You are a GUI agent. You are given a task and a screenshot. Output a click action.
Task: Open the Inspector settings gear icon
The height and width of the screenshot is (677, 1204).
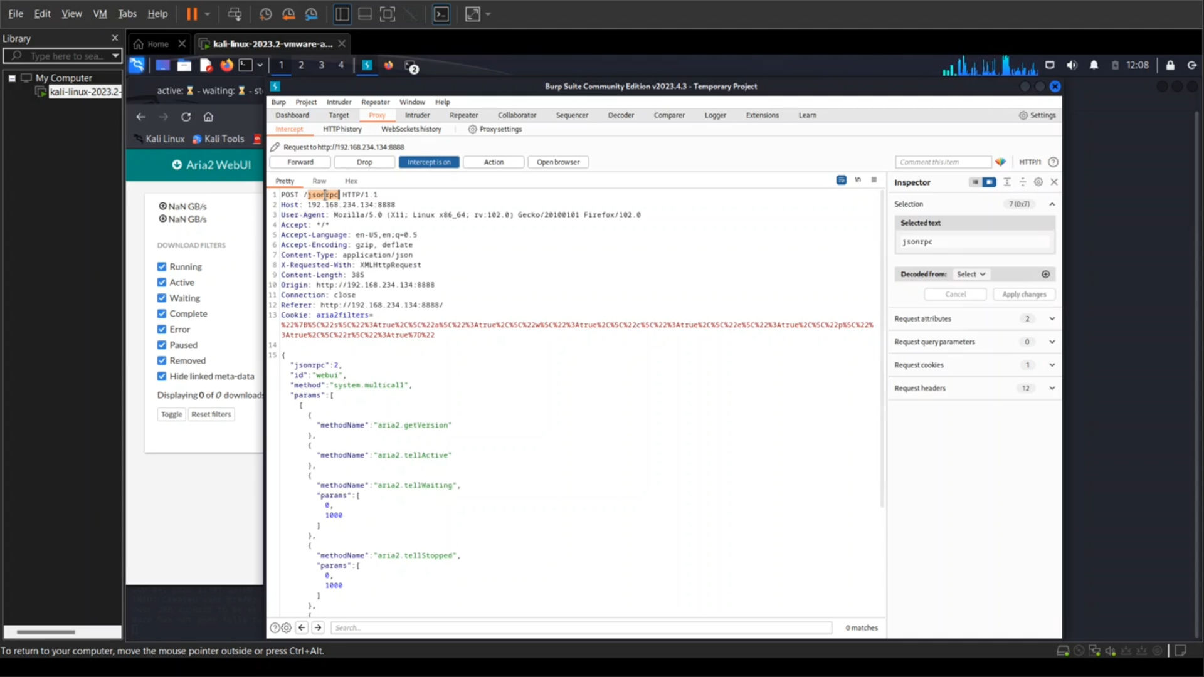click(x=1038, y=182)
